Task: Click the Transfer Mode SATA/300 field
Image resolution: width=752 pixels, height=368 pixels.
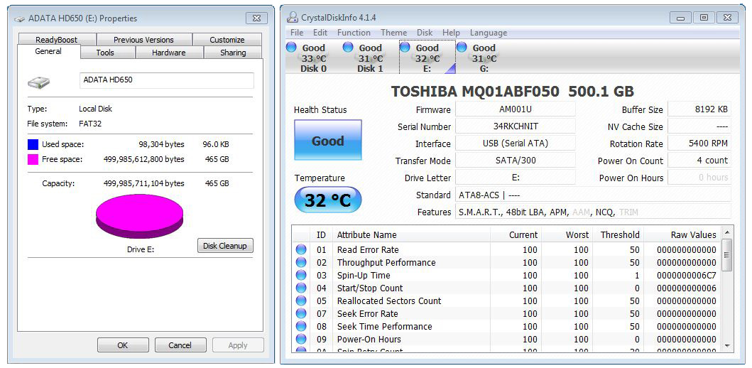Action: pyautogui.click(x=515, y=161)
